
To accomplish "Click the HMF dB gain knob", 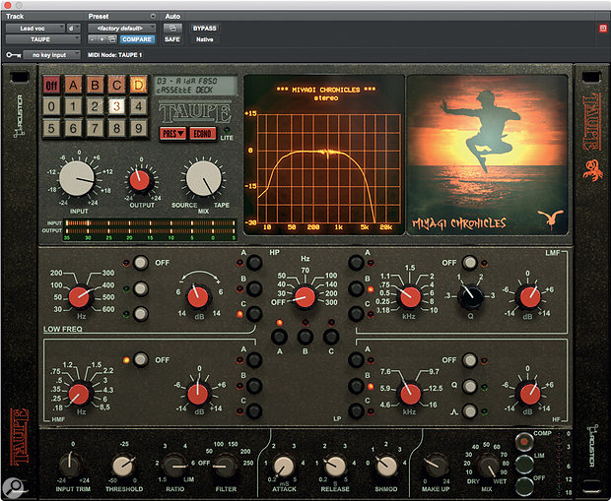I will [x=198, y=394].
